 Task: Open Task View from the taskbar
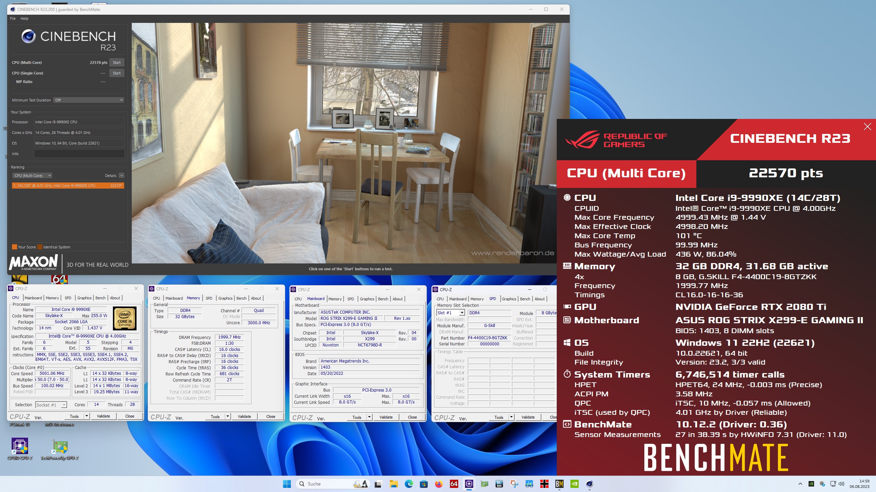pyautogui.click(x=378, y=484)
